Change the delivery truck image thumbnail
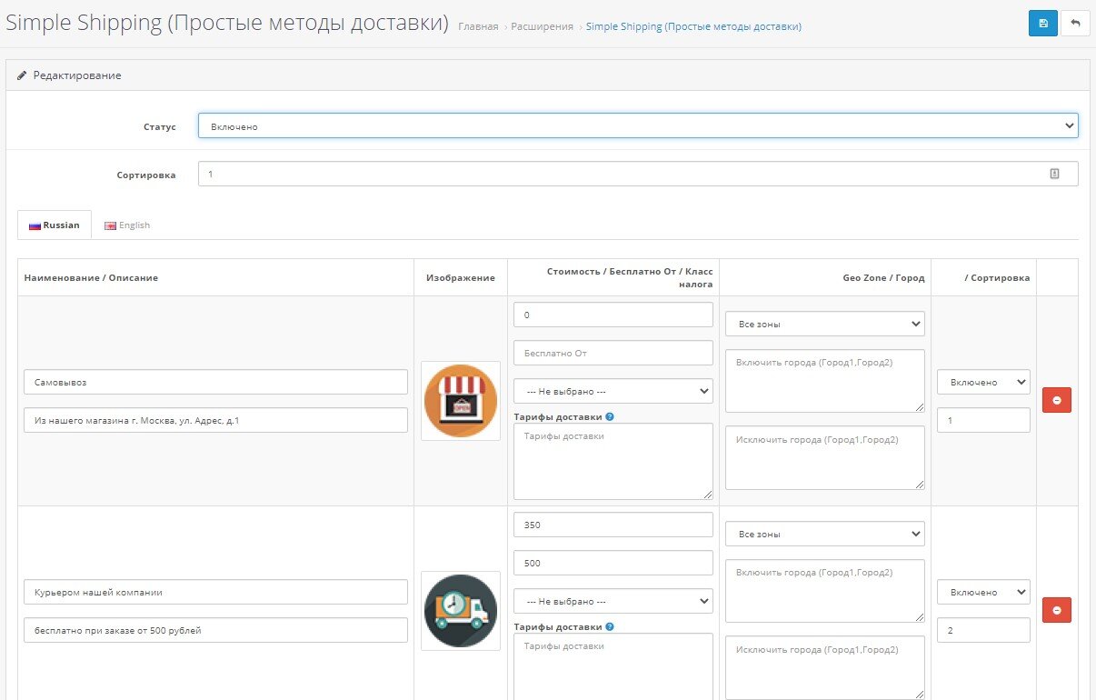The height and width of the screenshot is (700, 1096). click(x=461, y=611)
